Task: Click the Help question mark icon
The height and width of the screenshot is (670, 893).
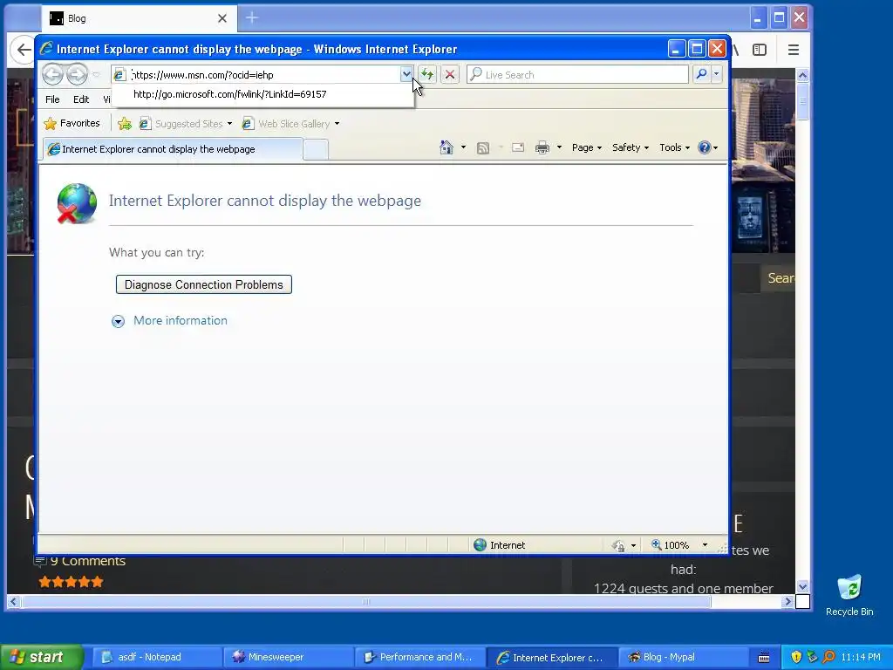Action: point(705,147)
